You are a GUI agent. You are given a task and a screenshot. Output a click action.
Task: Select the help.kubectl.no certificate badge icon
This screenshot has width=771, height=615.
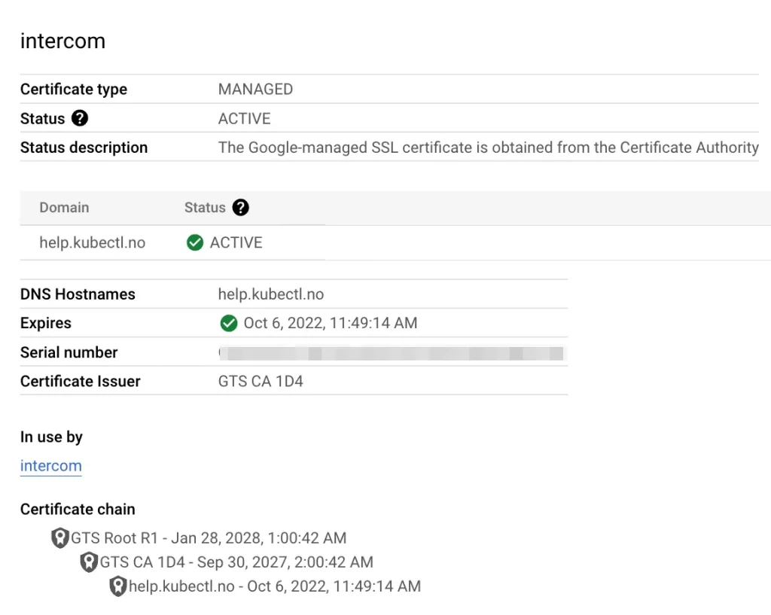(x=118, y=586)
